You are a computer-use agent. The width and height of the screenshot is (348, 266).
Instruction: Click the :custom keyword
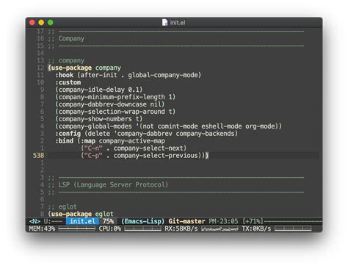[68, 82]
